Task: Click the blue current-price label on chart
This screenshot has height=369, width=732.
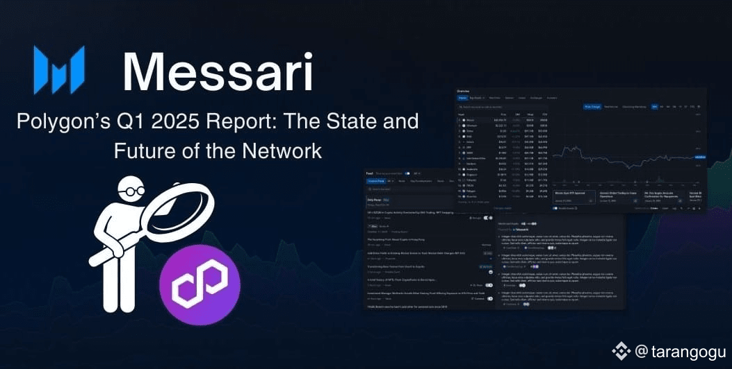Action: [700, 157]
